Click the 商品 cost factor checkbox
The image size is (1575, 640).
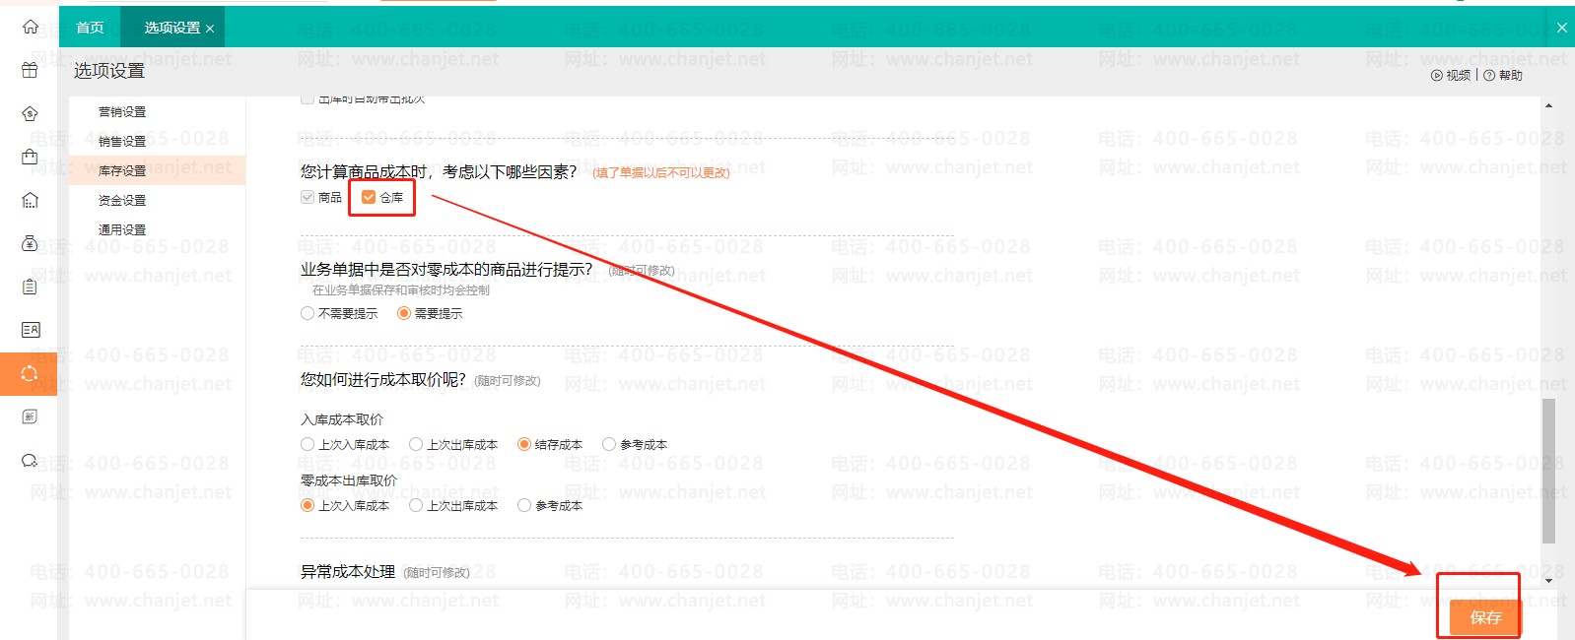[308, 198]
